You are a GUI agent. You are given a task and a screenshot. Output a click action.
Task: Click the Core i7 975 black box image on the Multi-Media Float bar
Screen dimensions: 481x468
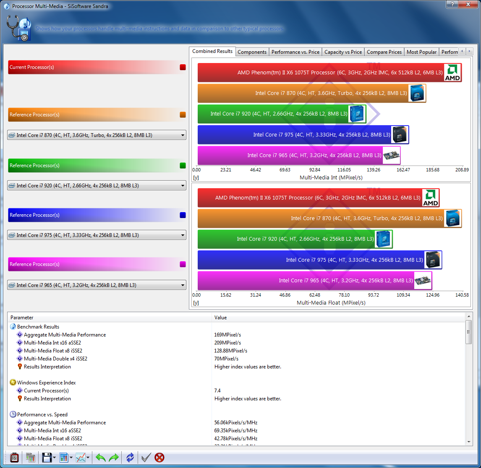(433, 260)
